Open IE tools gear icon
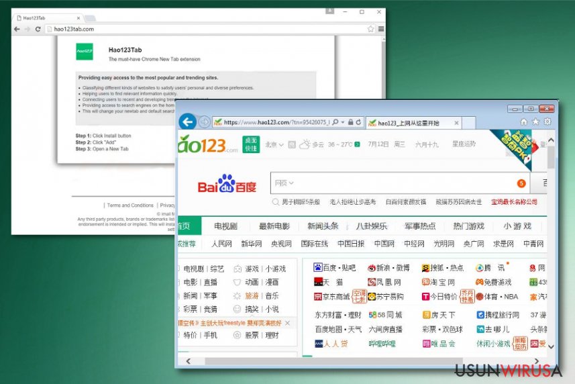Viewport: 575px width, 384px height. (547, 122)
